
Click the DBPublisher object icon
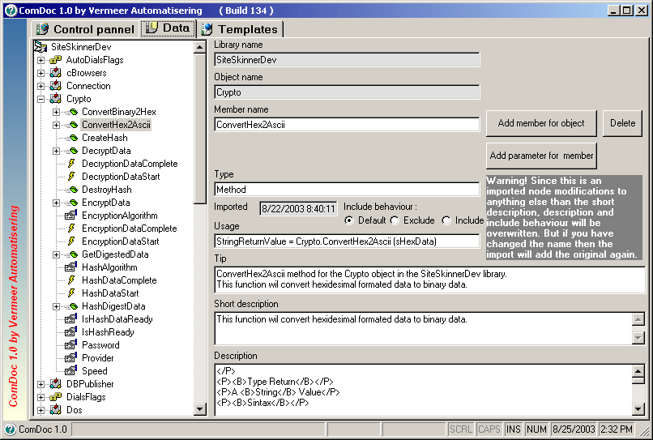[55, 384]
